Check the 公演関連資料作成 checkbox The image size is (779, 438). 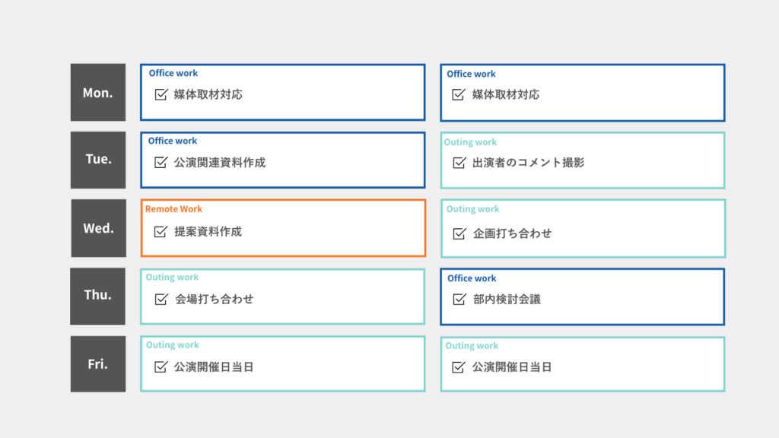(x=161, y=162)
